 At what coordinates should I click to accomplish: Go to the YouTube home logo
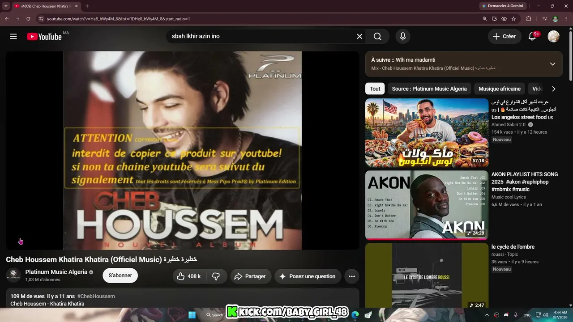pos(44,37)
